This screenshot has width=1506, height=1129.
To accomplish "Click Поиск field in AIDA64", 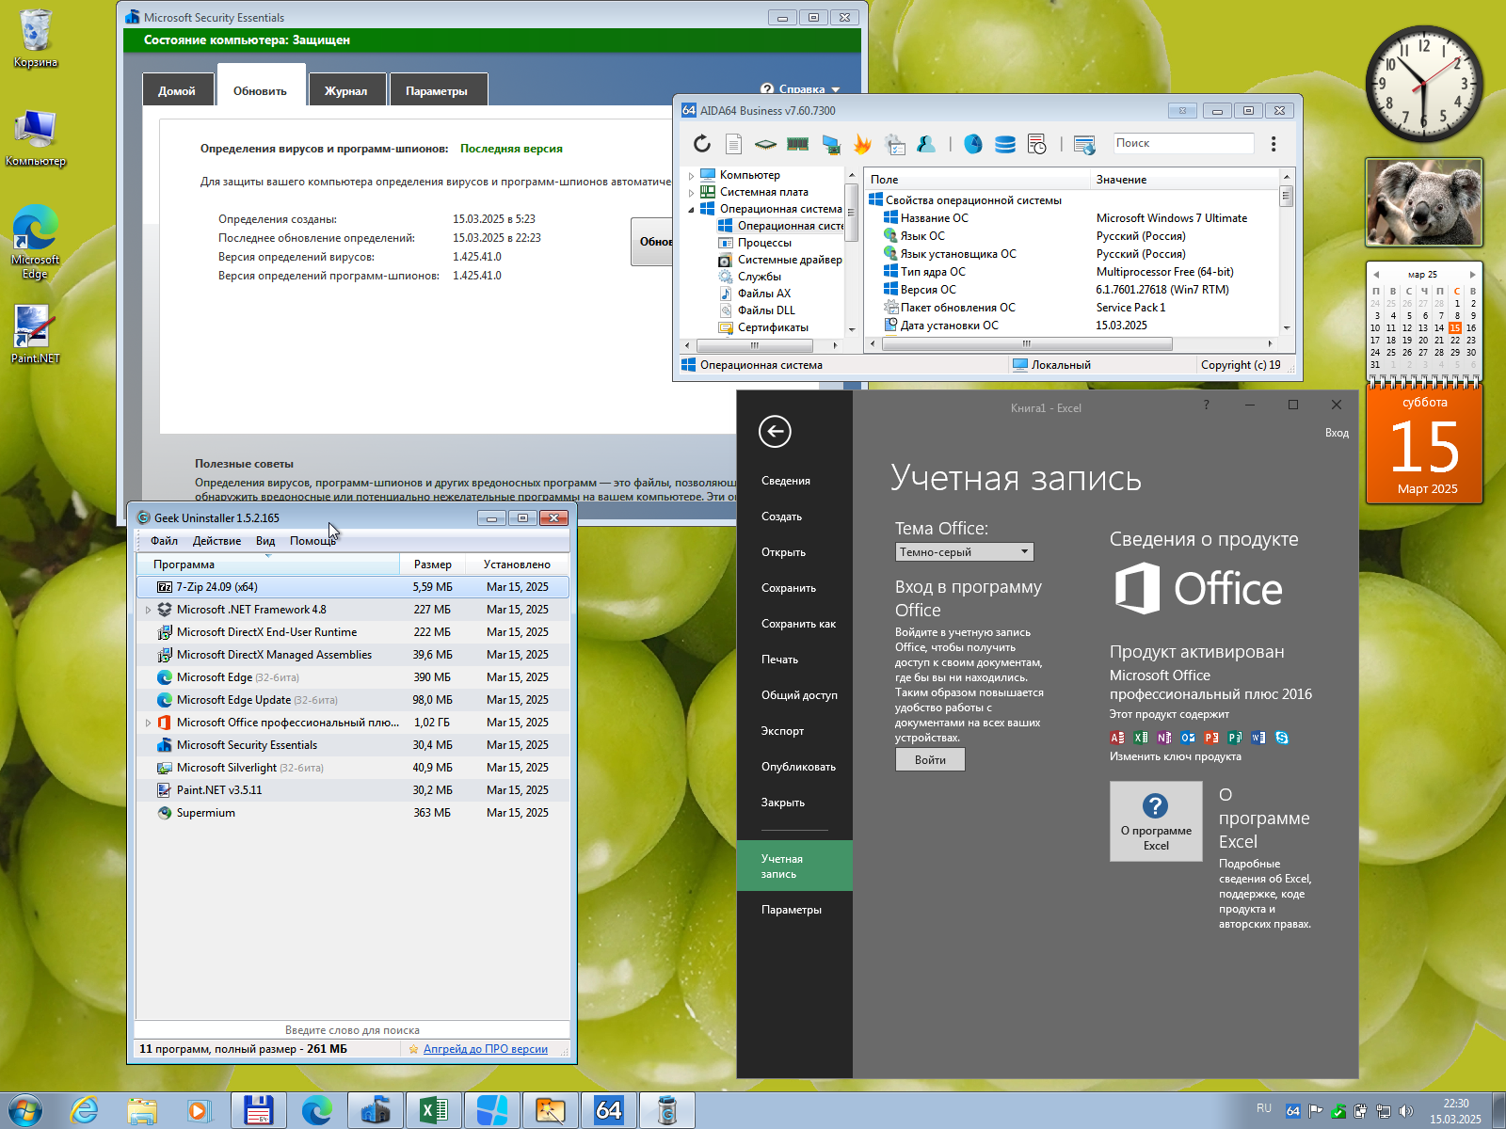I will [1183, 143].
